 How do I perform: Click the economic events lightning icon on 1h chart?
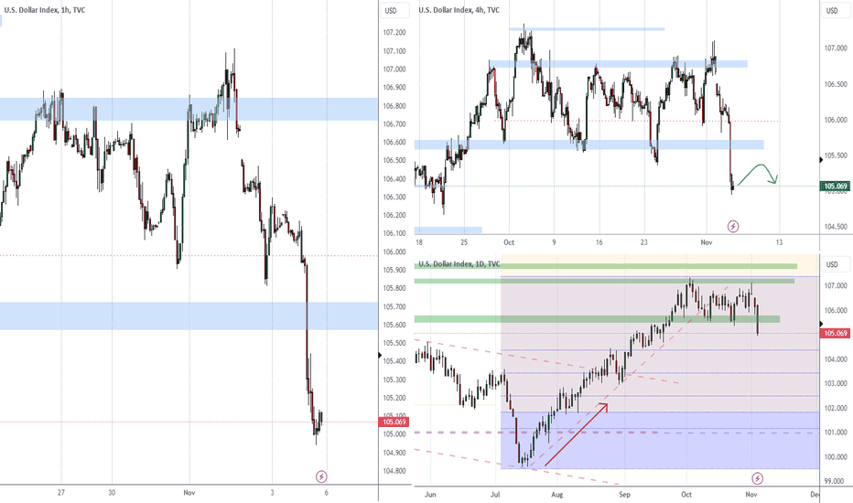tap(321, 476)
